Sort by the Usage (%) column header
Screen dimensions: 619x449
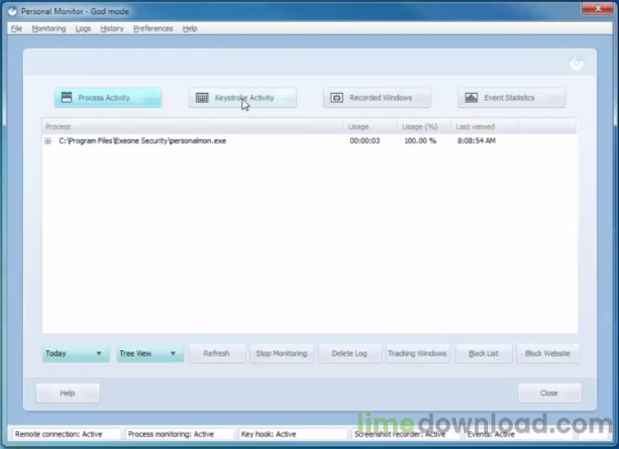(419, 127)
